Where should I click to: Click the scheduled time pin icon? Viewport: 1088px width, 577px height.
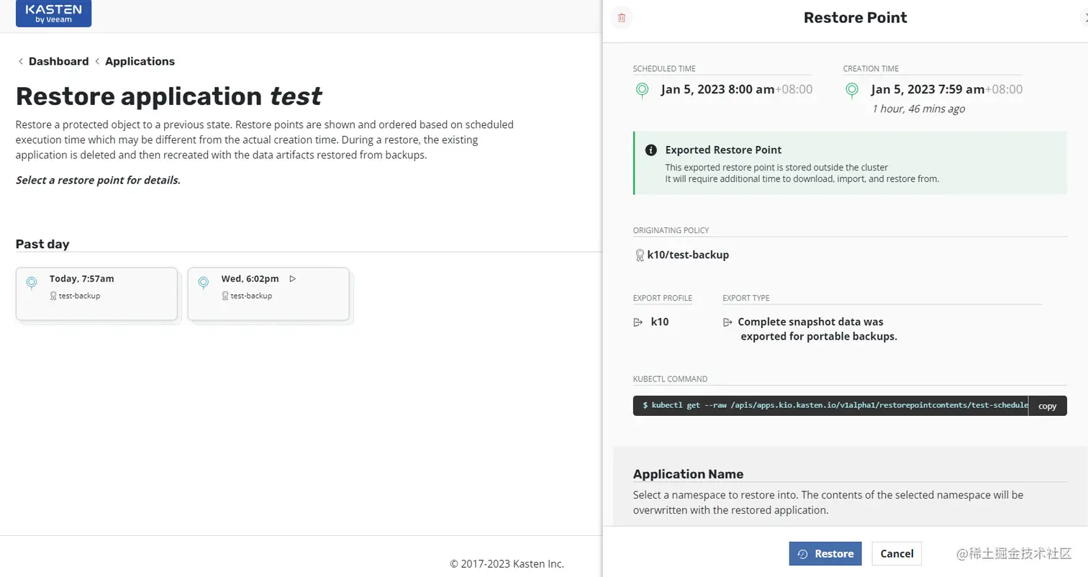[642, 90]
